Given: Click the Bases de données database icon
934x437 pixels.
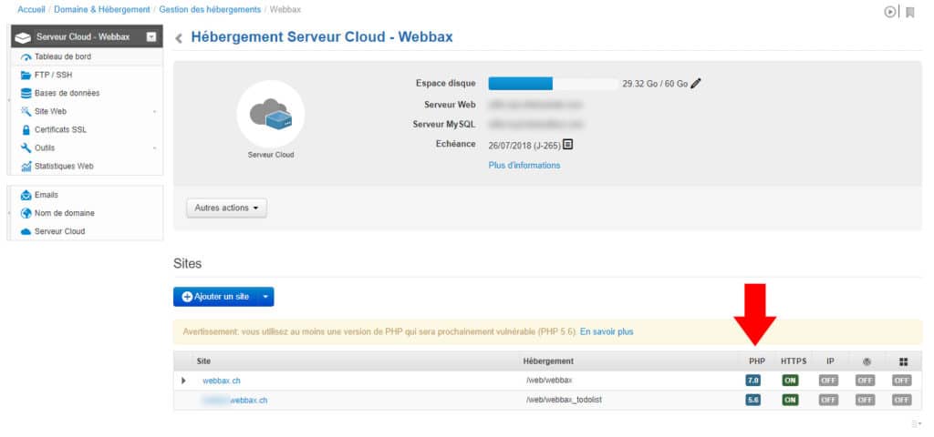Looking at the screenshot, I should [x=26, y=94].
